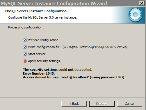Close the Configuration Wizard window
The image size is (146, 110).
pyautogui.click(x=142, y=3)
